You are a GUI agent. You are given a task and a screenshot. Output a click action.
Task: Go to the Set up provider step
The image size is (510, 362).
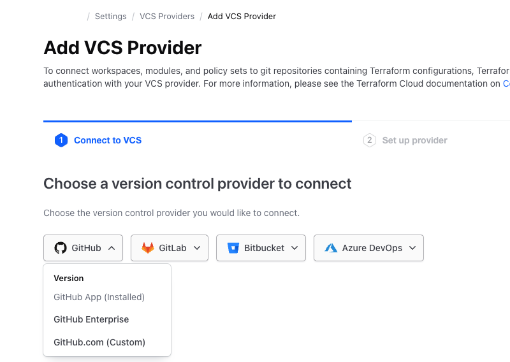click(x=414, y=140)
